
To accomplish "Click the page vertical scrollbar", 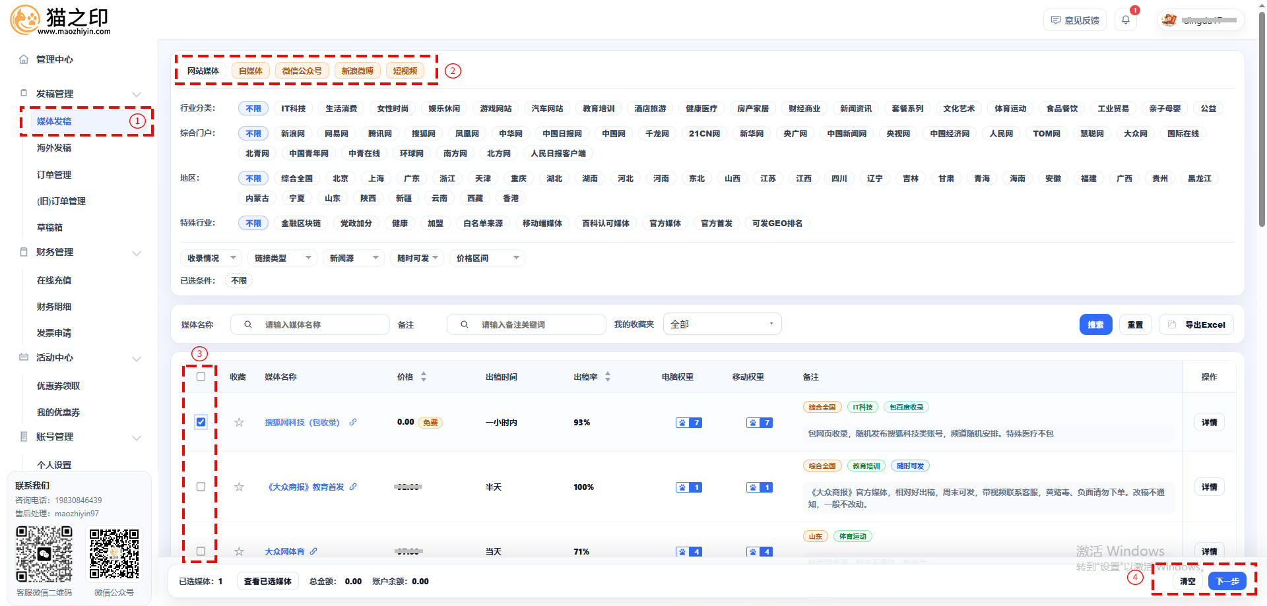I will coord(1262,132).
